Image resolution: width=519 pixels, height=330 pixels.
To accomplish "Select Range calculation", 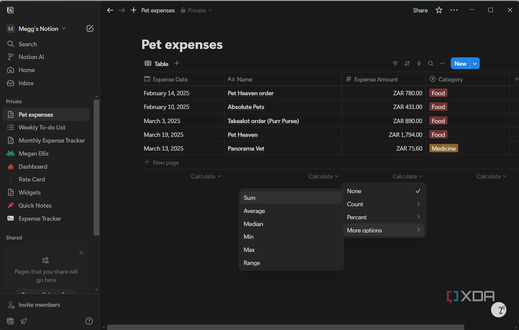I will point(291,263).
